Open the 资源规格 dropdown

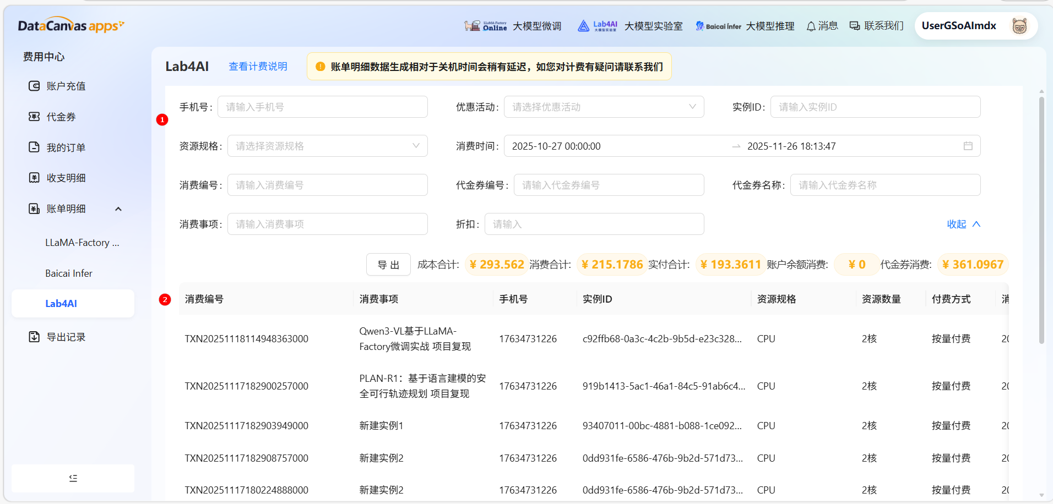pos(328,145)
